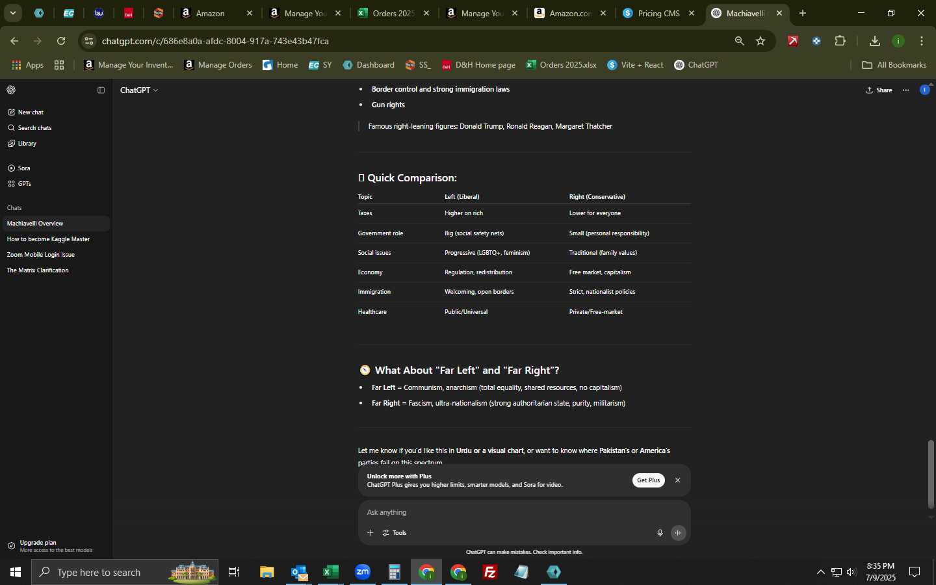Open the Extensions puzzle icon
936x585 pixels.
(x=840, y=41)
